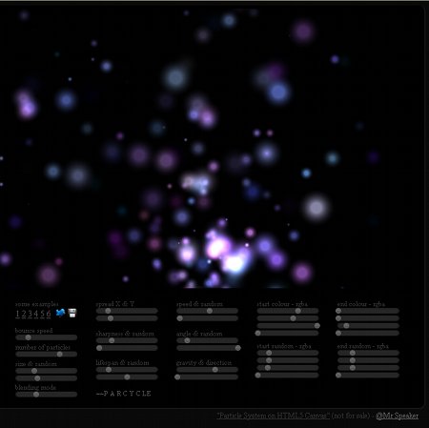The width and height of the screenshot is (429, 428).
Task: Click the end random red slider (first row)
Action: pyautogui.click(x=368, y=353)
